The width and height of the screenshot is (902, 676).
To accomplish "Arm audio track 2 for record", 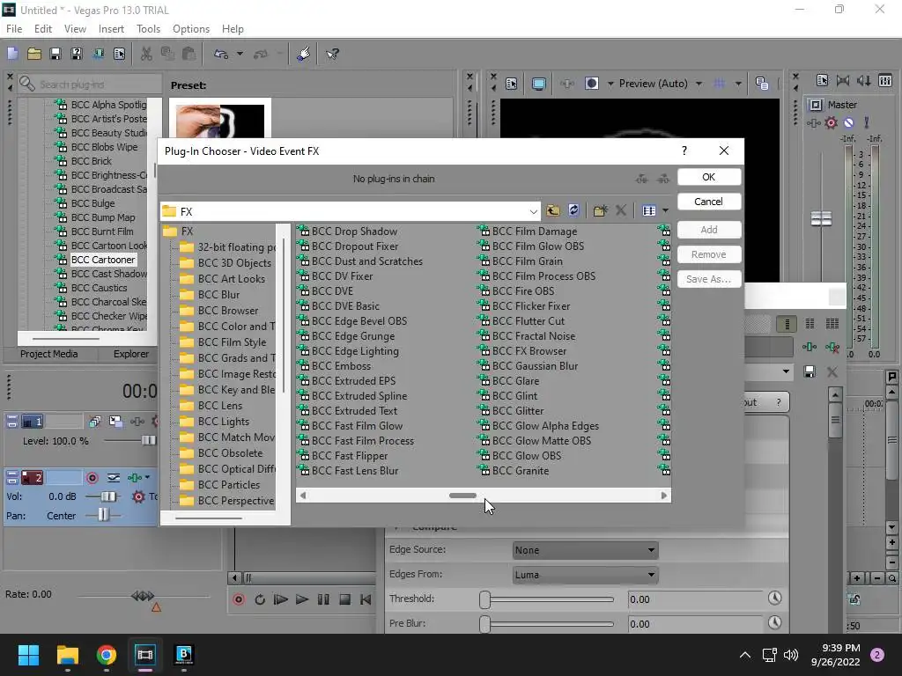I will coord(92,478).
